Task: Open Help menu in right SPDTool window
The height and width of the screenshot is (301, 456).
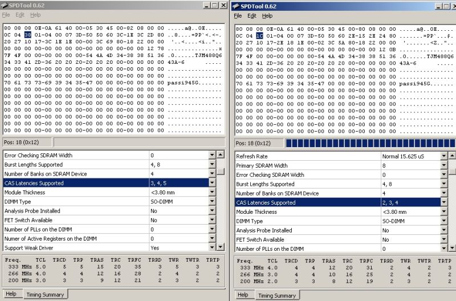Action: pyautogui.click(x=267, y=16)
